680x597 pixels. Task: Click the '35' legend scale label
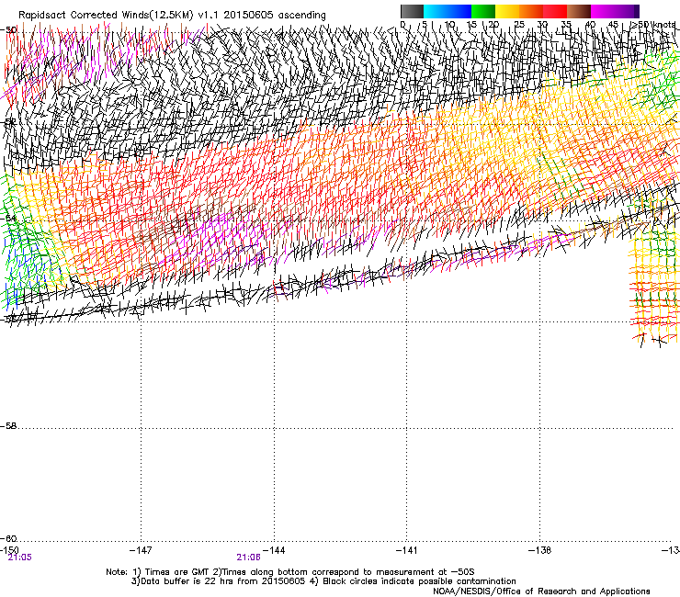(566, 25)
